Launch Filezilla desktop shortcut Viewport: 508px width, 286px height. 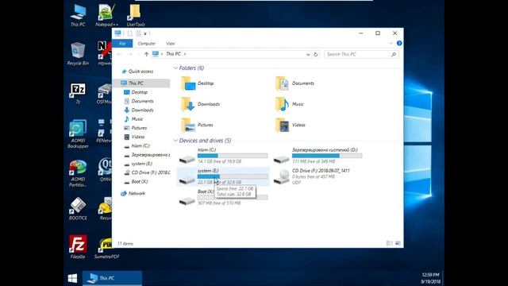tap(78, 247)
